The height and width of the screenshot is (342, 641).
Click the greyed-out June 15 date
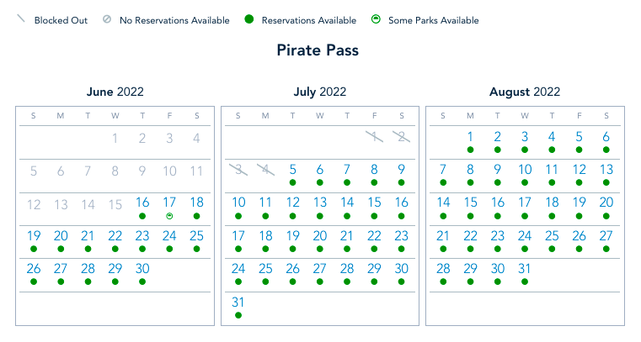(115, 204)
